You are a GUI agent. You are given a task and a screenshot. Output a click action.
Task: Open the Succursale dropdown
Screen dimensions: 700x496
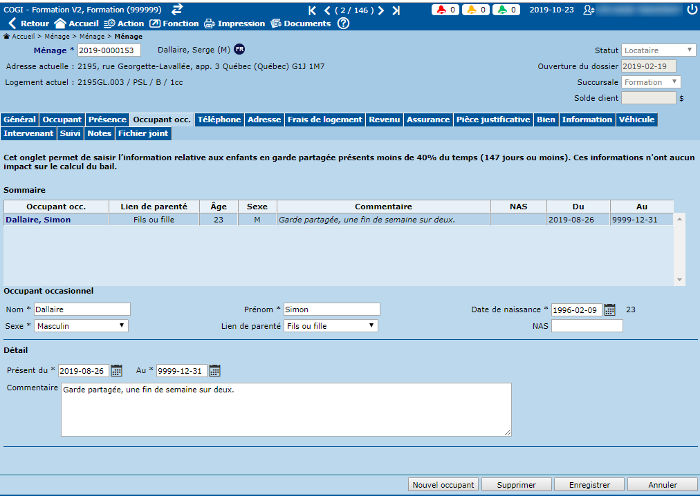[651, 82]
